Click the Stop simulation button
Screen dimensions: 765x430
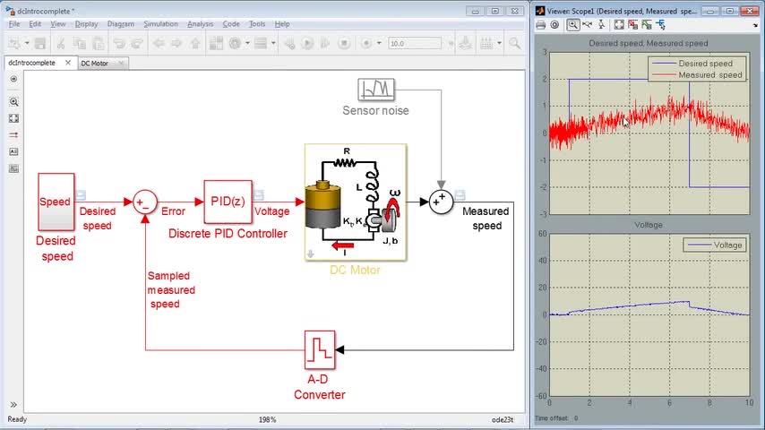[344, 43]
